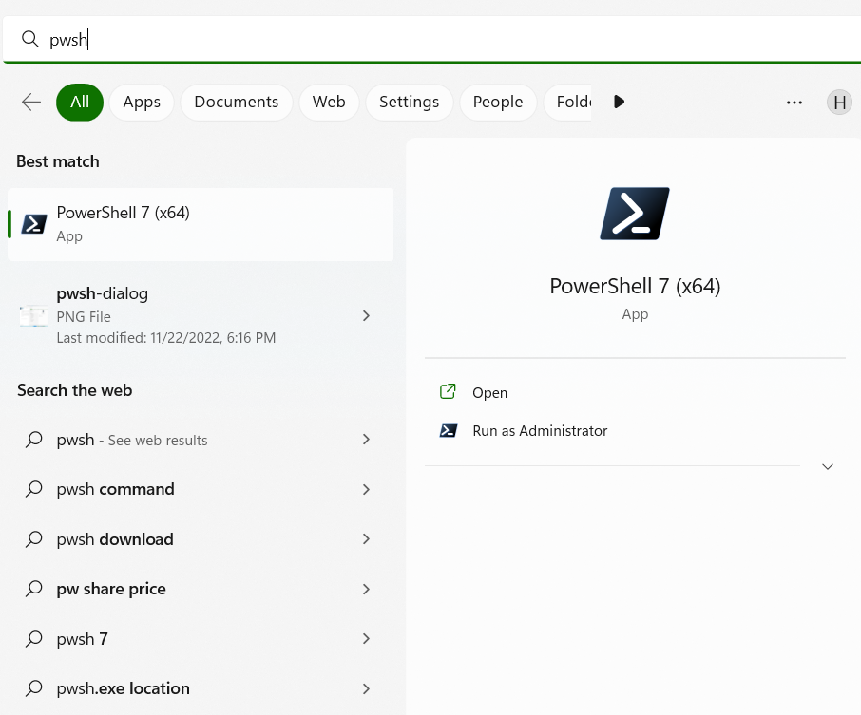Expand the 'pwsh command' suggestion chevron
The height and width of the screenshot is (715, 861).
tap(366, 489)
